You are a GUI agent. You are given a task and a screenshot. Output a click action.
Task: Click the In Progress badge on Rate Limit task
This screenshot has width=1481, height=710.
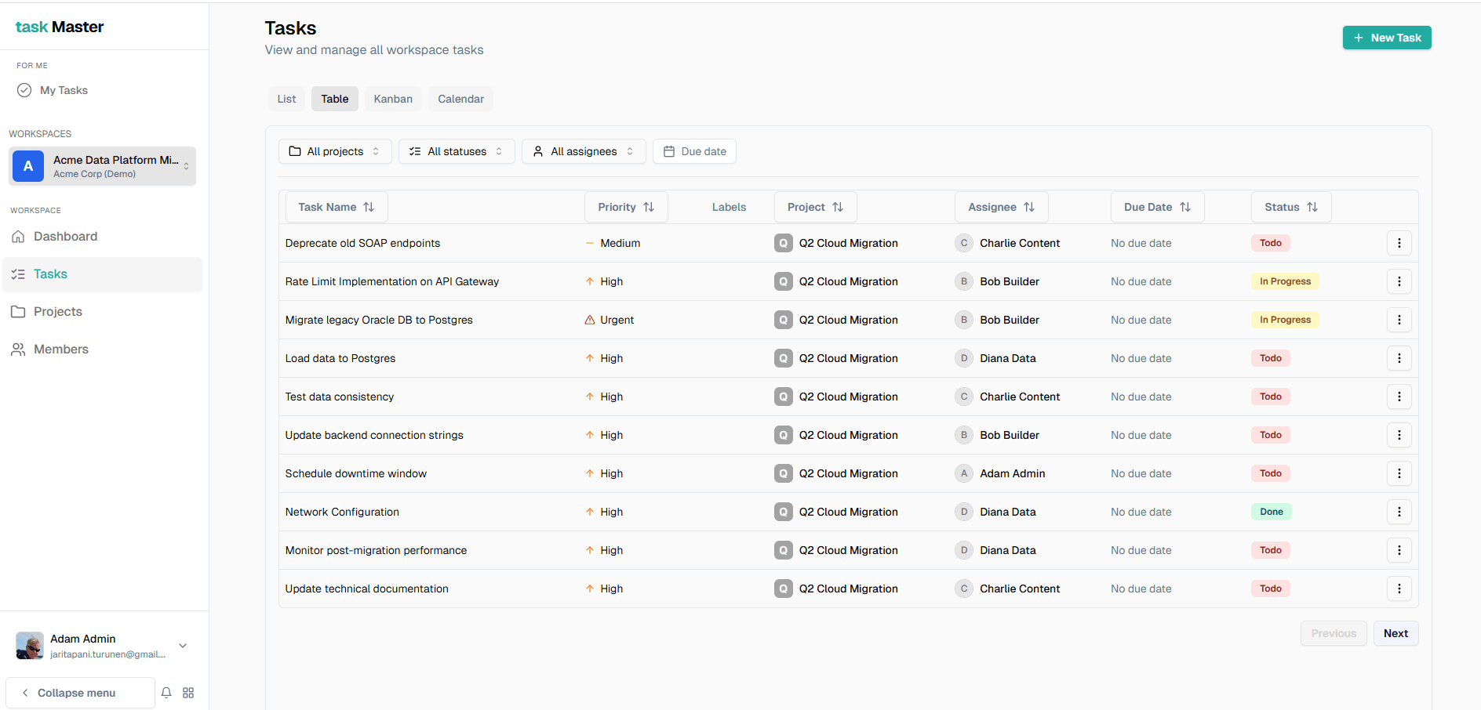click(1285, 281)
